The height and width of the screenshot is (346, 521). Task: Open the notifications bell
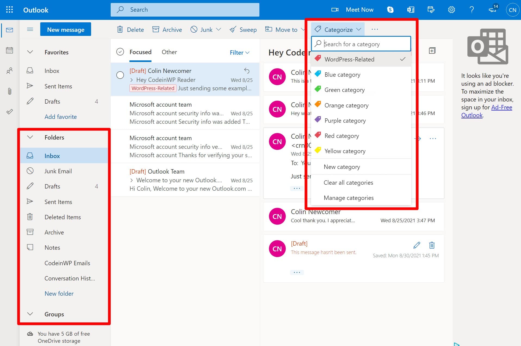tap(492, 10)
